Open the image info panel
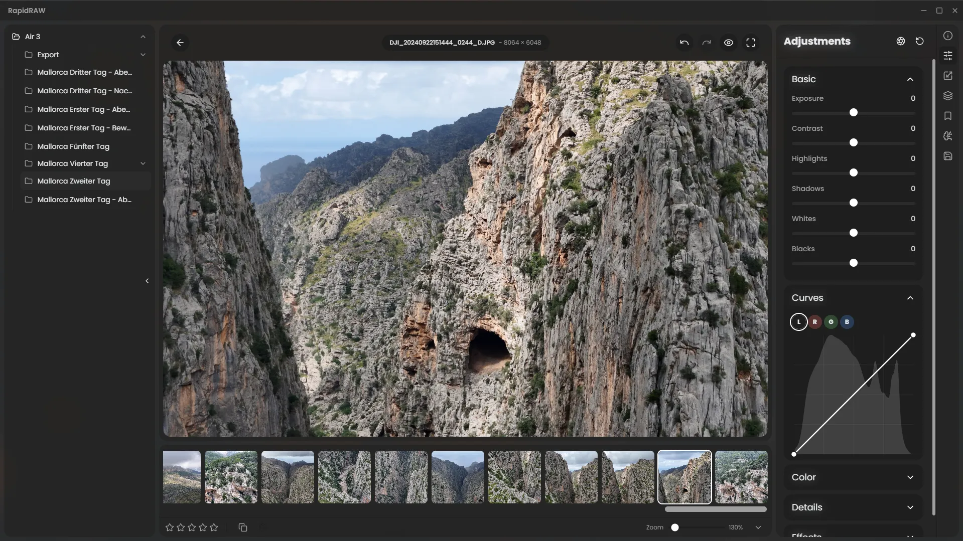Screen dimensions: 963x541 [x=947, y=36]
